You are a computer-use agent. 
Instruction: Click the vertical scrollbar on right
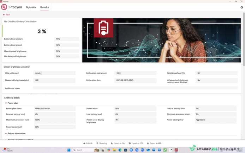pyautogui.click(x=243, y=42)
